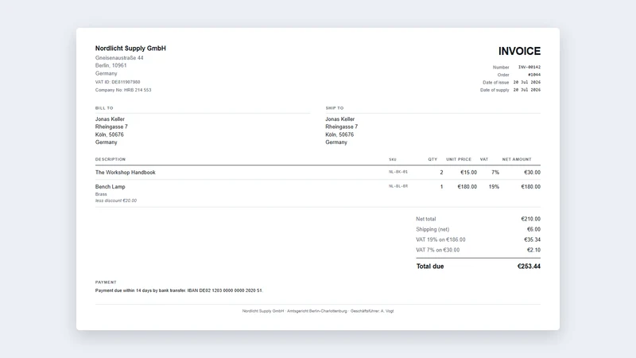Click the payment terms line with the IBAN
Viewport: 636px width, 358px height.
179,290
